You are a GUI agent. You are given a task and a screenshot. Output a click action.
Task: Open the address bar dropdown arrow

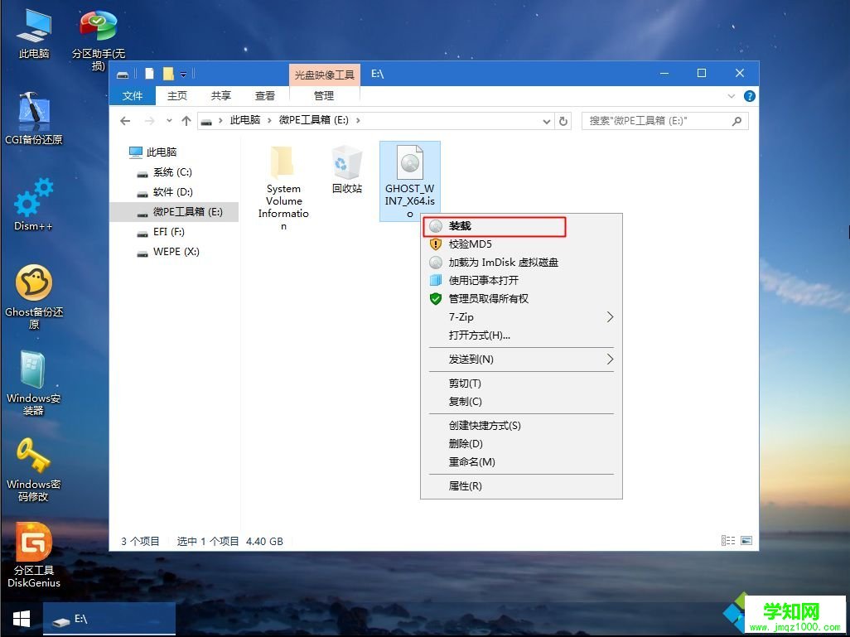pyautogui.click(x=546, y=120)
